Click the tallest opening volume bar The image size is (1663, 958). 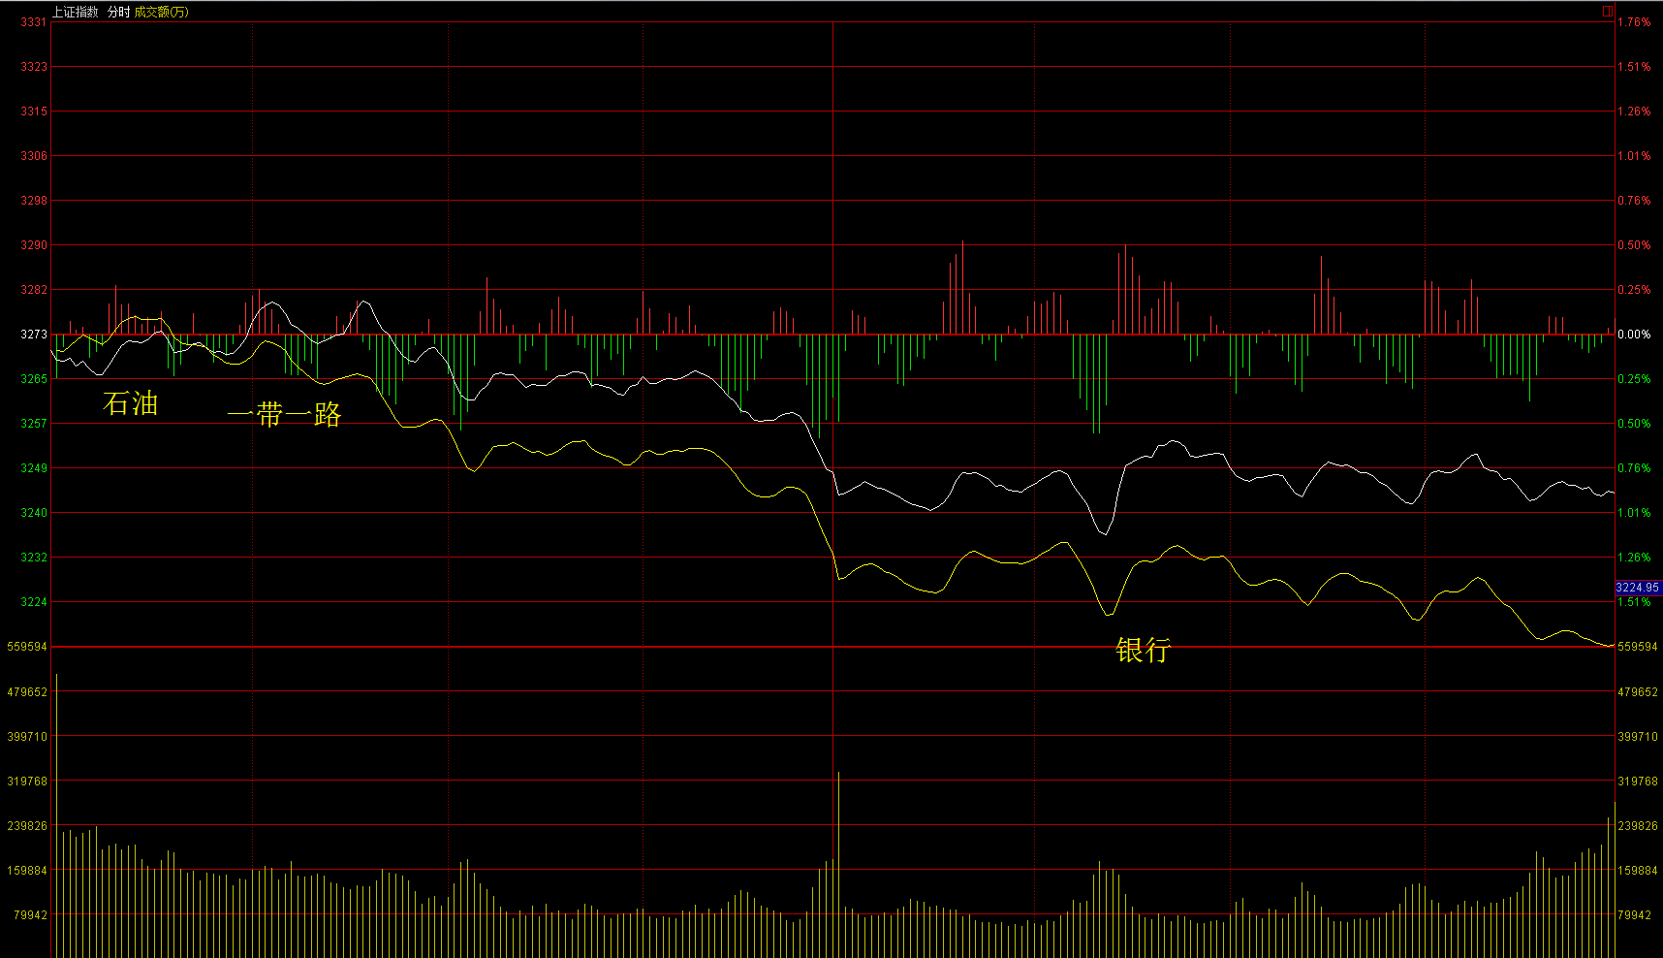(x=57, y=814)
